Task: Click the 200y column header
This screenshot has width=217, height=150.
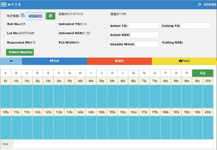Action: click(208, 112)
